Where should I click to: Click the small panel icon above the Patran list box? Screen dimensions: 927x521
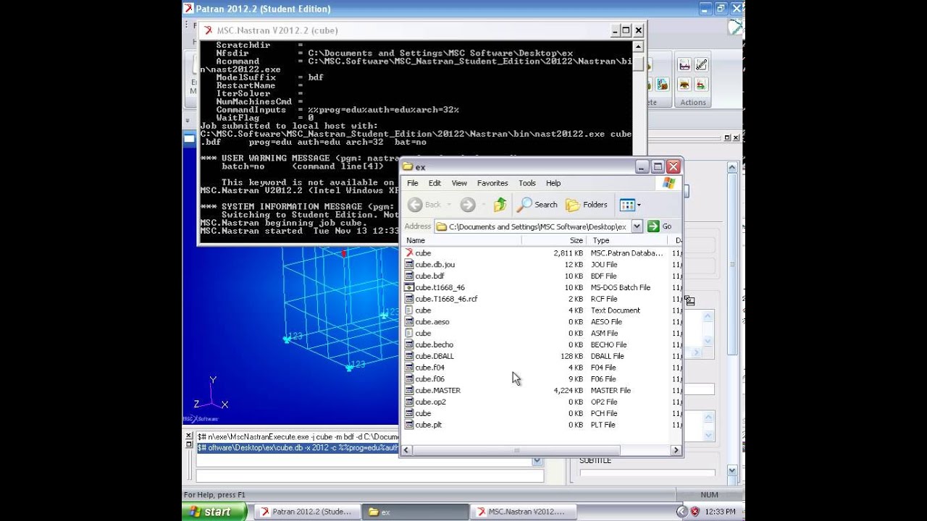coord(689,300)
